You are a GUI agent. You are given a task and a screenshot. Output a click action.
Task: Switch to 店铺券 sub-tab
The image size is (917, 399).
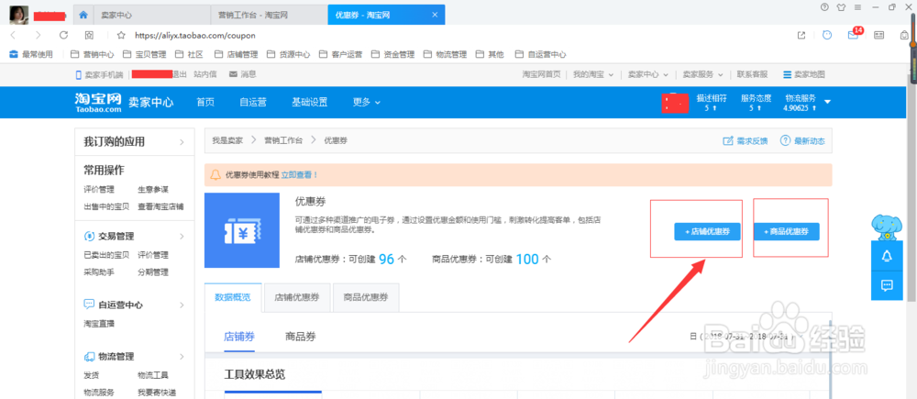click(239, 337)
